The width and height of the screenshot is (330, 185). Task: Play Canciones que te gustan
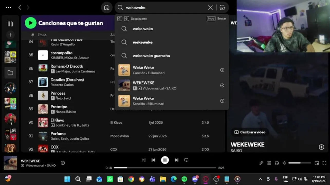pyautogui.click(x=31, y=23)
